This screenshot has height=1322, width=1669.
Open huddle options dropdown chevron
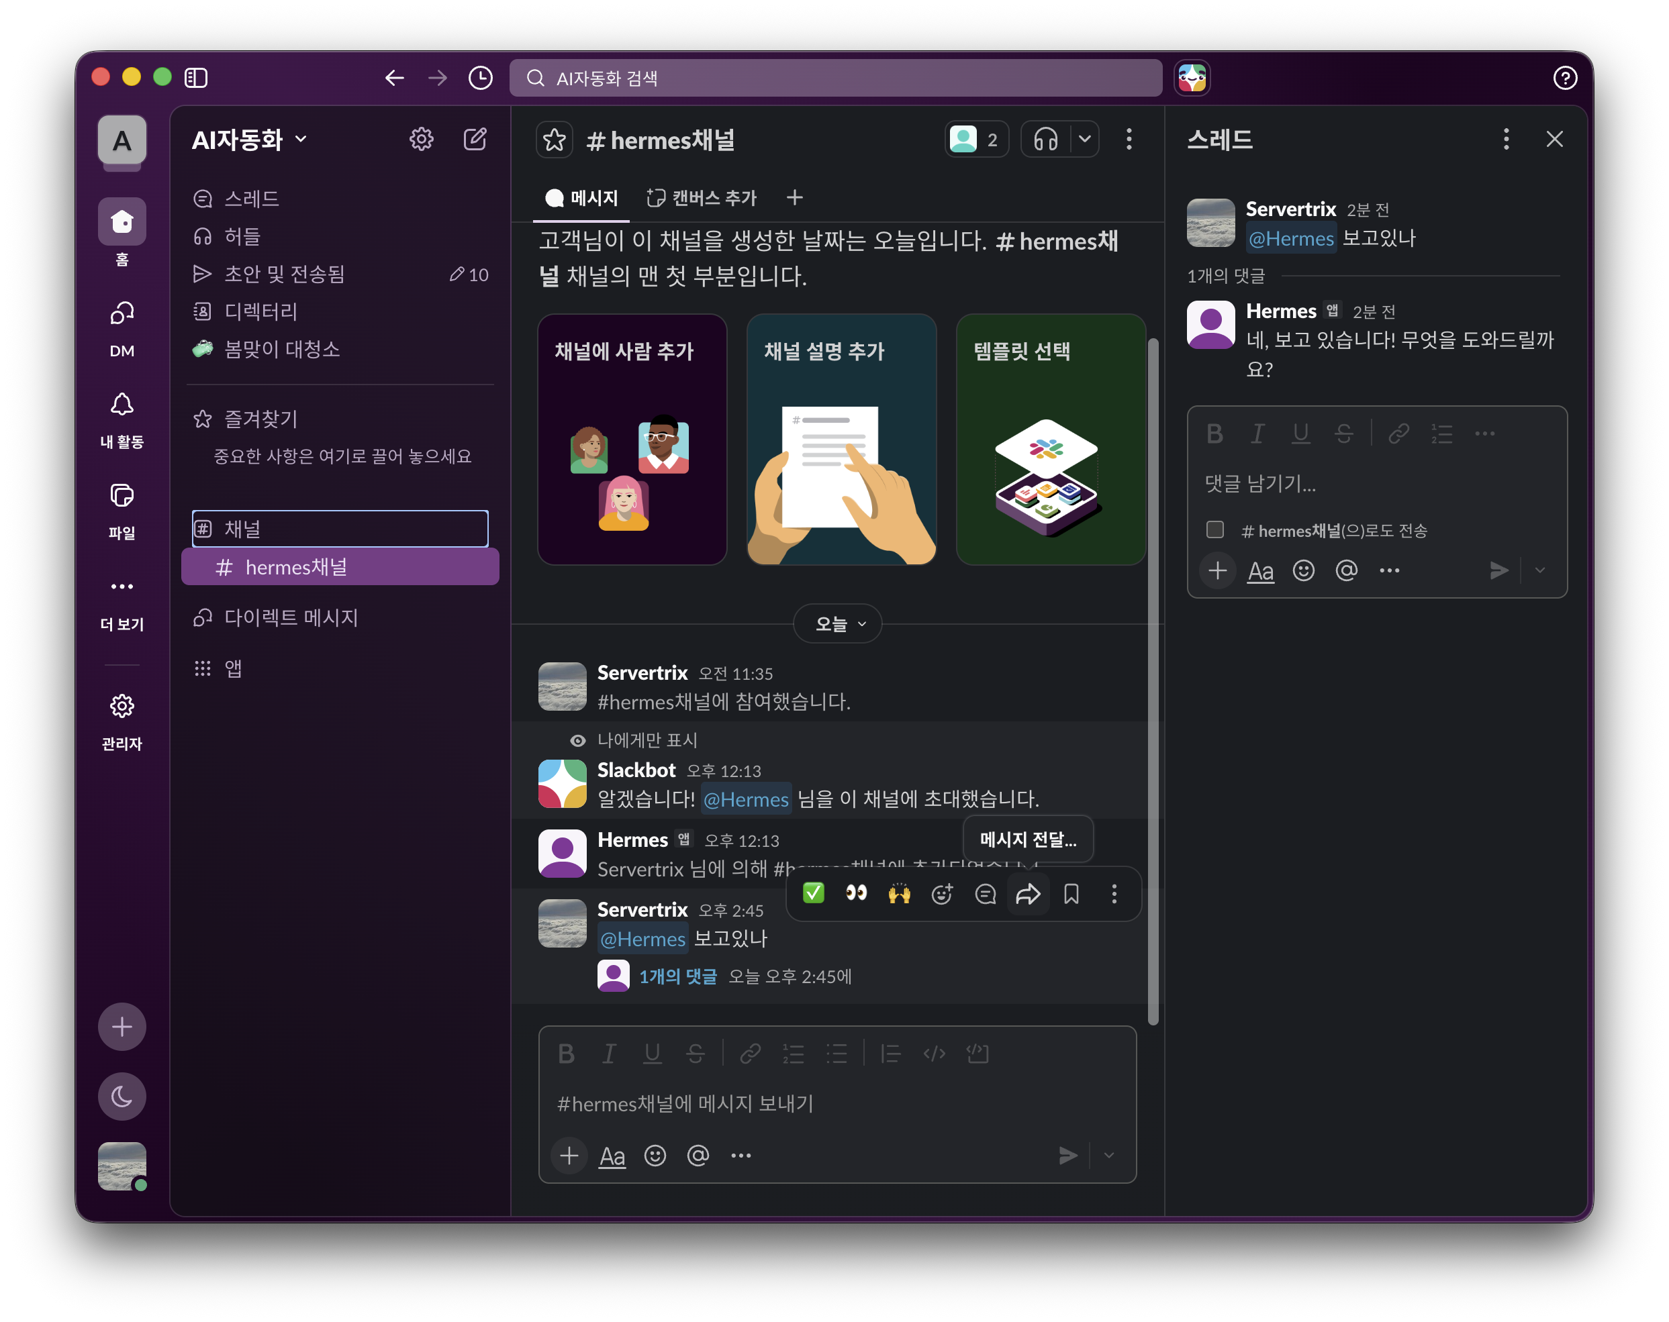1084,140
